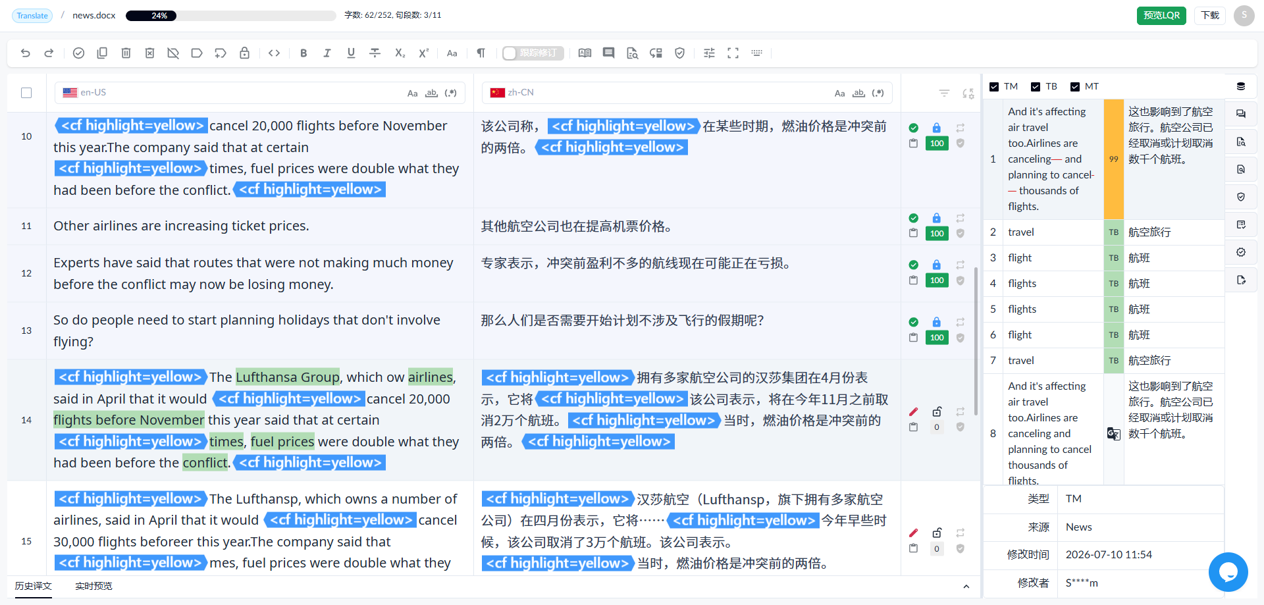Toggle the track changes switch
The image size is (1264, 605).
click(x=533, y=53)
